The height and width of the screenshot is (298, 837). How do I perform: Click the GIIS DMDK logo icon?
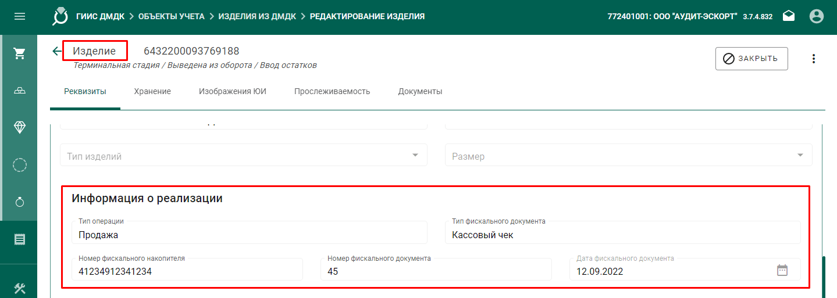tap(60, 16)
